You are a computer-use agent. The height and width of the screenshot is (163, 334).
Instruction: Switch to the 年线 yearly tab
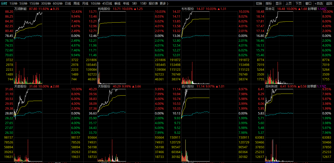pyautogui.click(x=126, y=4)
